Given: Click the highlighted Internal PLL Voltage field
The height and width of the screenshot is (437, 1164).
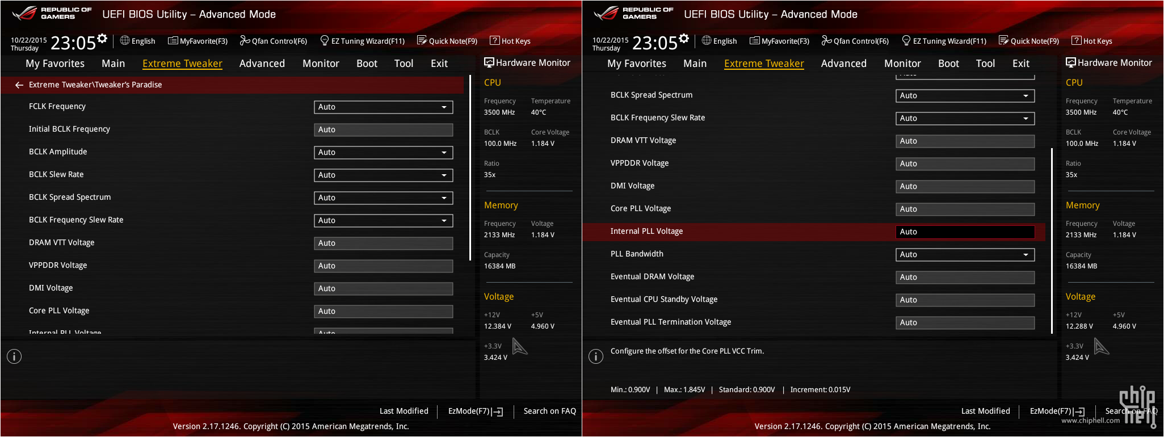Looking at the screenshot, I should click(965, 232).
